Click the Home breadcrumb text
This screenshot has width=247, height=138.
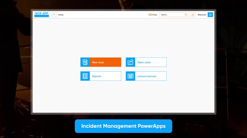point(61,15)
